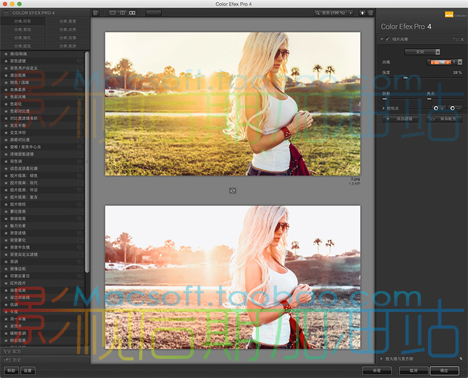Open the 风格 style preset dropdown

pyautogui.click(x=445, y=62)
